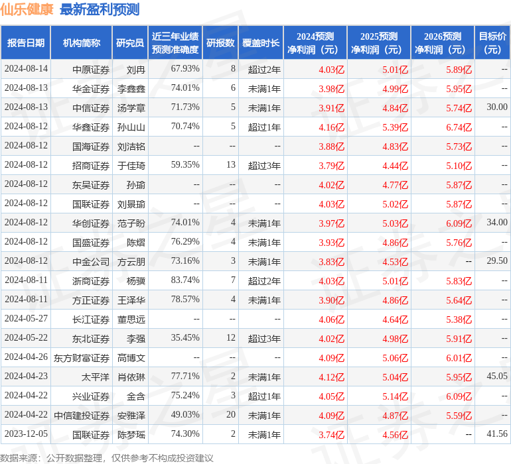Click the 2026预测净利润 header
This screenshot has width=511, height=464.
443,42
